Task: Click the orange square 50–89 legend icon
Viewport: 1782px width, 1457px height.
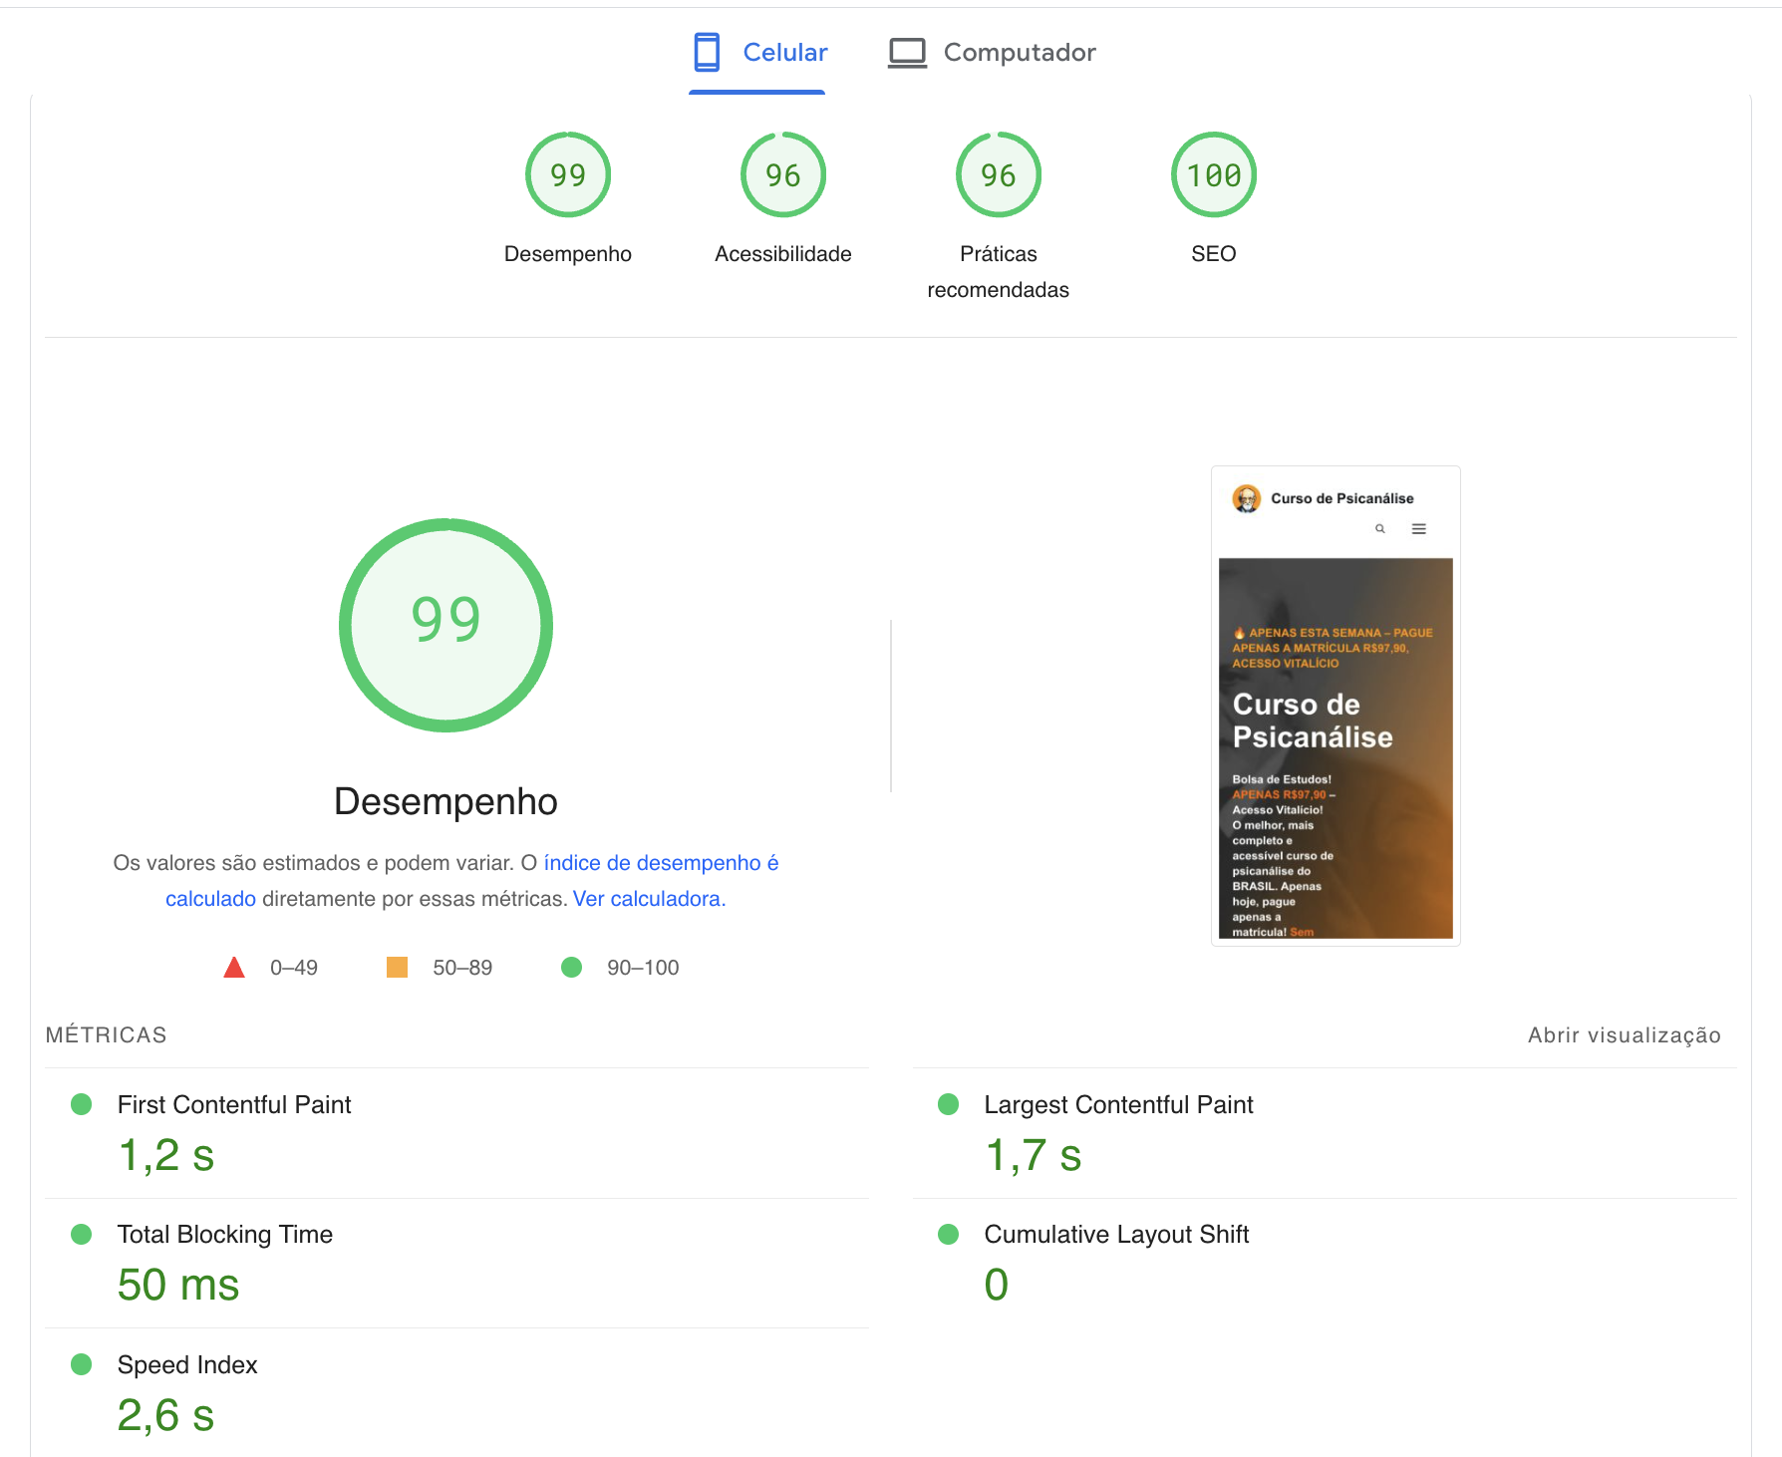Action: [x=397, y=968]
